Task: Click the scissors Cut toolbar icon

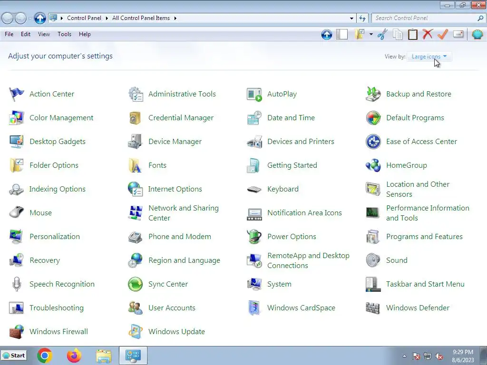Action: [x=383, y=34]
